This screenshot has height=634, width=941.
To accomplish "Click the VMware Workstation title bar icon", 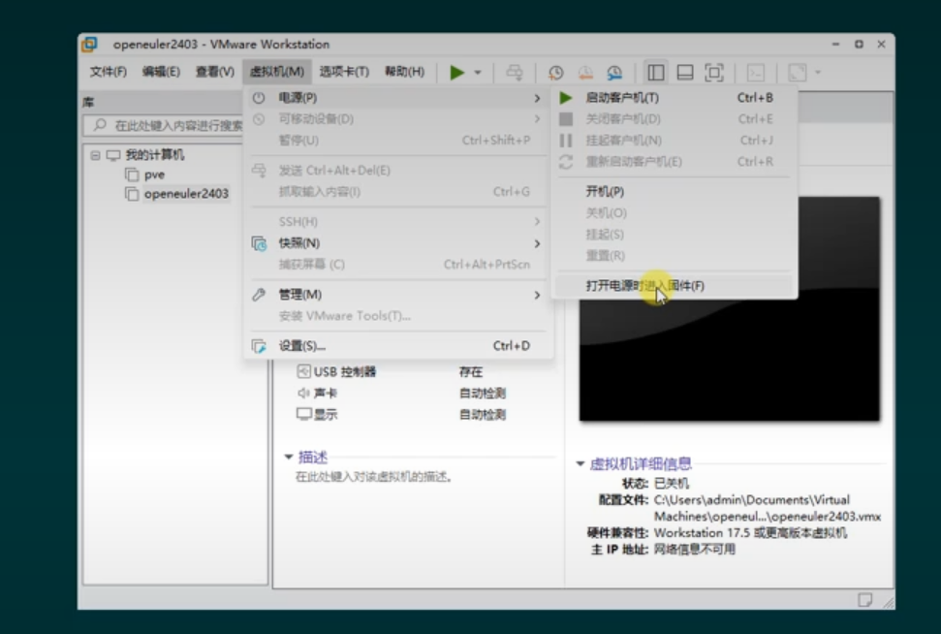I will tap(89, 44).
